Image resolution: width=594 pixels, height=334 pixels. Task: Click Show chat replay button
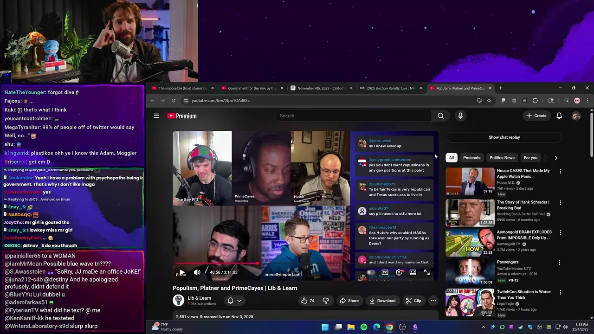504,137
